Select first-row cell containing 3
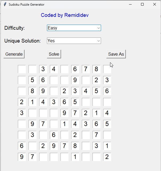The width and height of the screenshot is (161, 171). [x=43, y=69]
